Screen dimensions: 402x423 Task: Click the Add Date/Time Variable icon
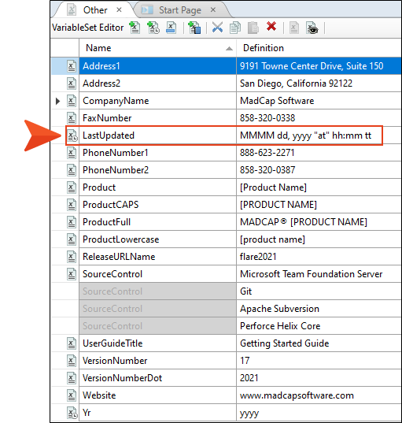pyautogui.click(x=153, y=28)
